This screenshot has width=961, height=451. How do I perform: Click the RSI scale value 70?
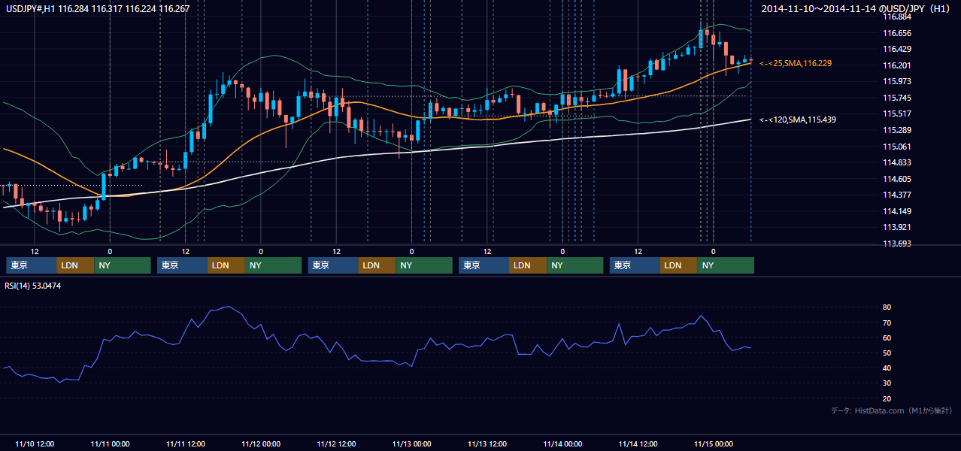pyautogui.click(x=887, y=322)
